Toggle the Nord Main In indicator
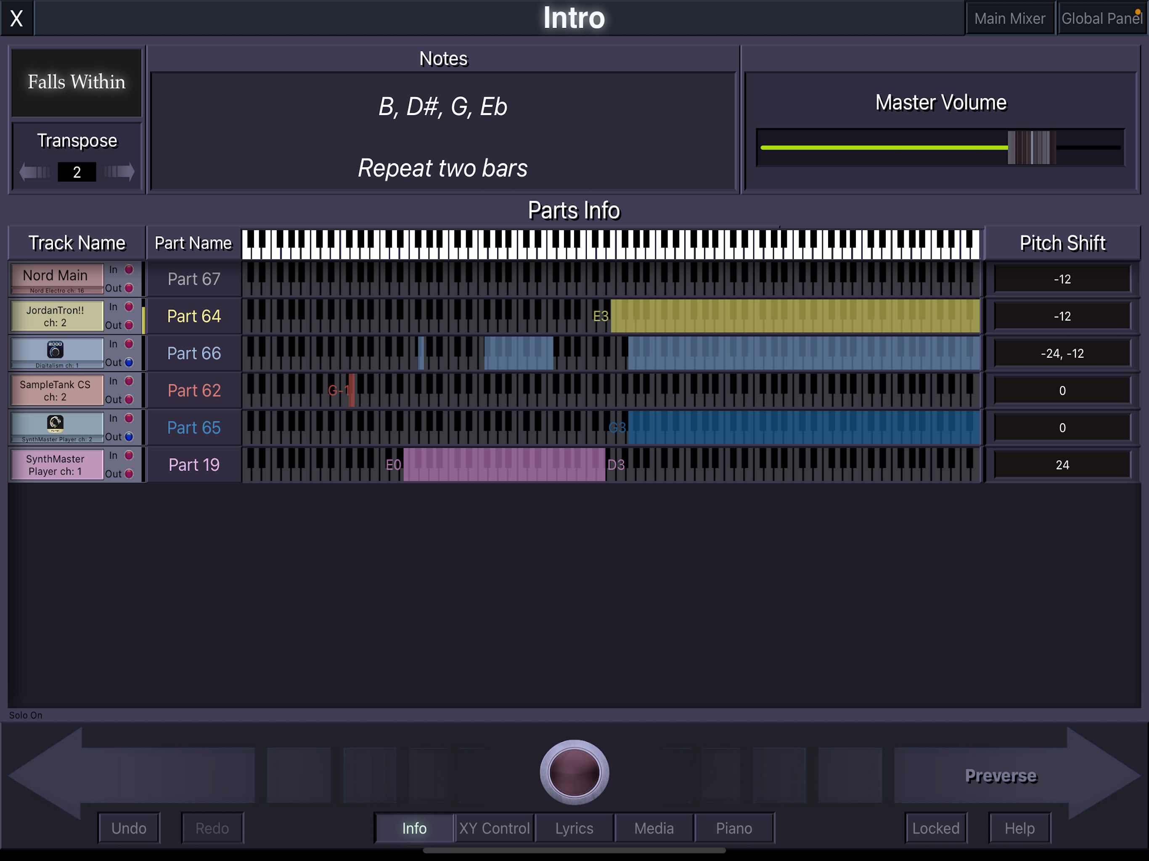This screenshot has width=1149, height=861. 129,269
